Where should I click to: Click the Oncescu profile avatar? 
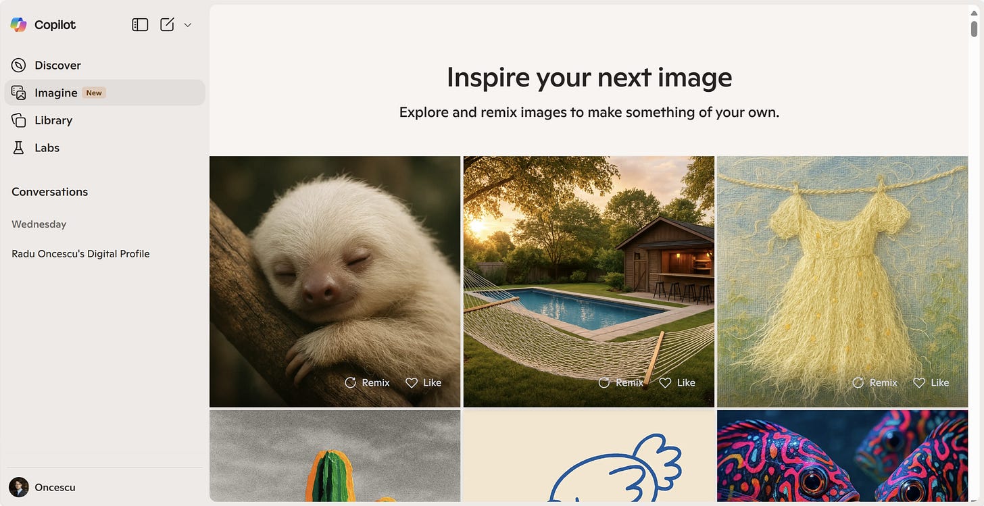coord(19,487)
